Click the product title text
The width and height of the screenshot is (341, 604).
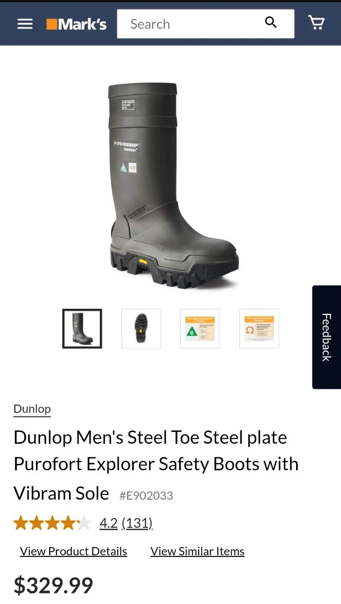tap(156, 465)
